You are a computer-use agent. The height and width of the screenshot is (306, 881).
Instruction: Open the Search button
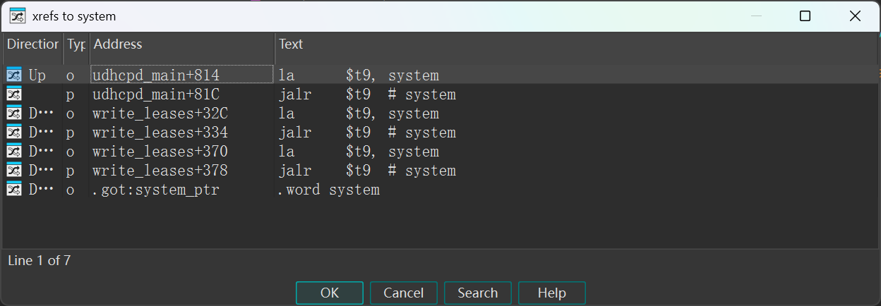pyautogui.click(x=478, y=293)
